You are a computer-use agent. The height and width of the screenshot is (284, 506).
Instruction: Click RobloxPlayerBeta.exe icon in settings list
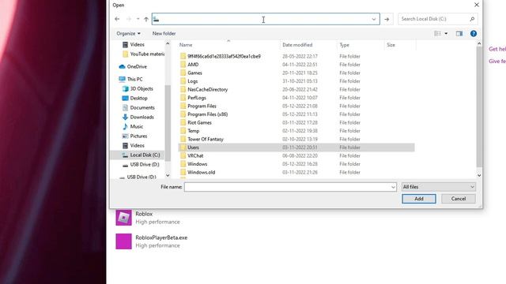123,241
